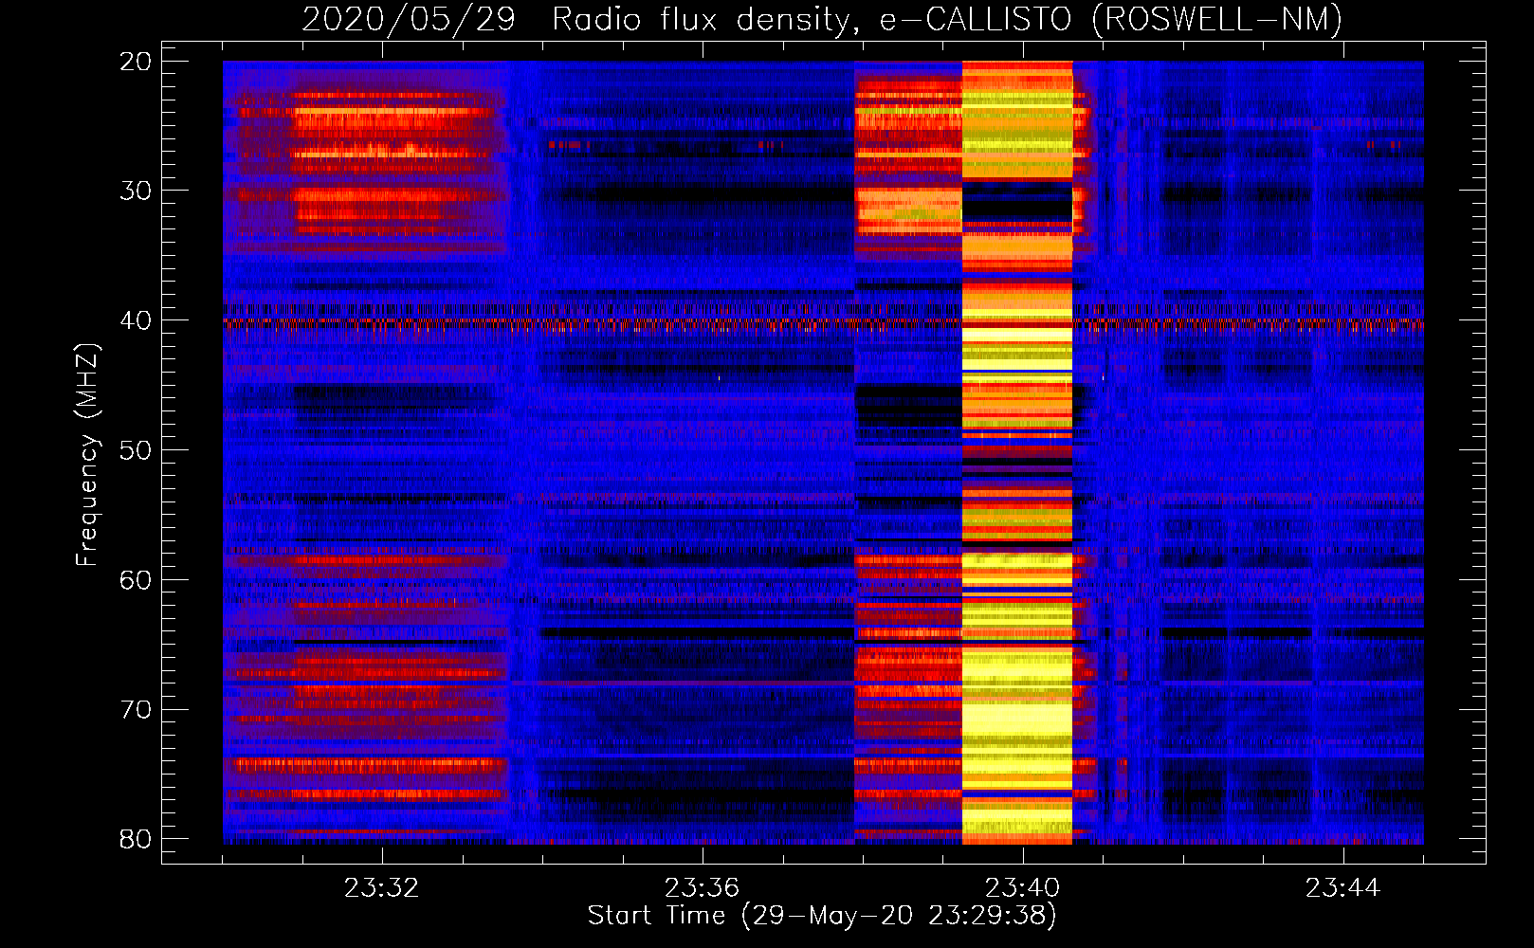Click the 'Frequency (MHZ)' vertical axis label
The image size is (1534, 948).
click(x=87, y=455)
